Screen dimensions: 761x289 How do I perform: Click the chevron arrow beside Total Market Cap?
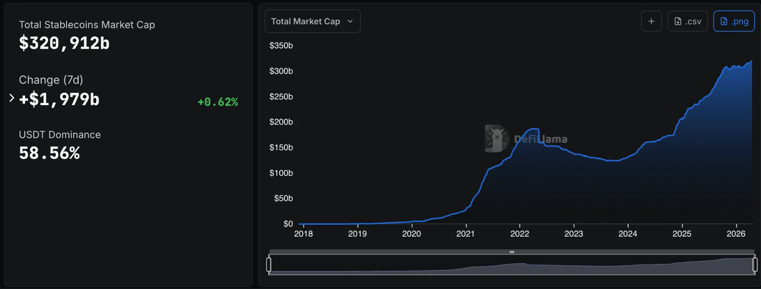click(350, 21)
